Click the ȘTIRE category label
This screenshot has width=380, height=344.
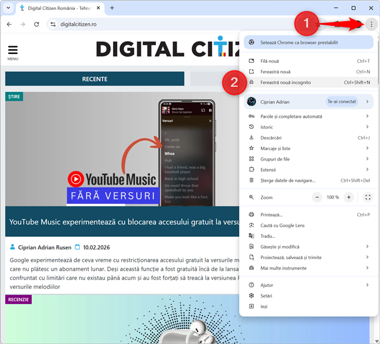pos(14,97)
